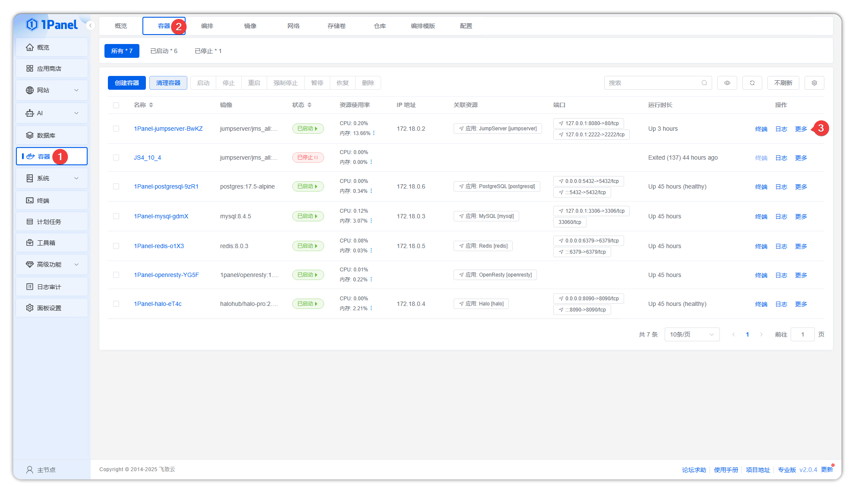Click the 已停止 status badge of JS4_10_4

point(308,157)
